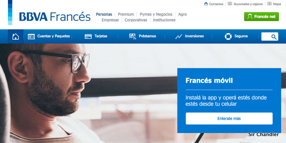Go to the Agro segment link
The width and height of the screenshot is (286, 143).
click(182, 14)
